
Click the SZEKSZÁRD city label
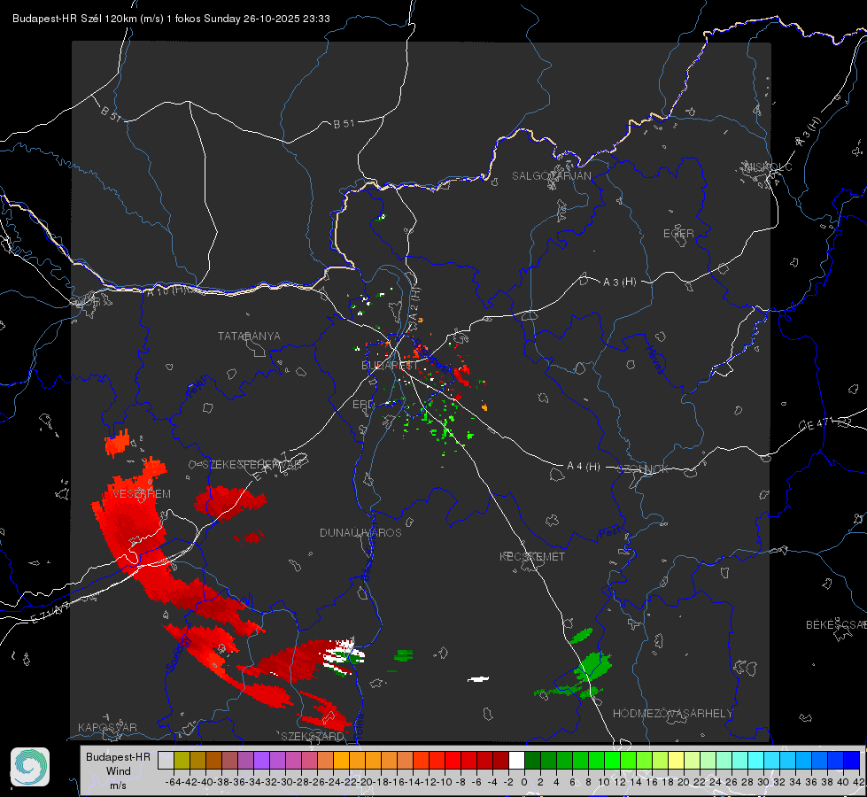pos(313,736)
